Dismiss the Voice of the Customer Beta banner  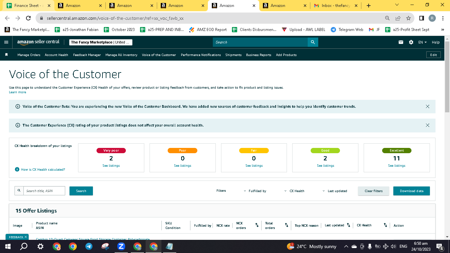pyautogui.click(x=428, y=106)
